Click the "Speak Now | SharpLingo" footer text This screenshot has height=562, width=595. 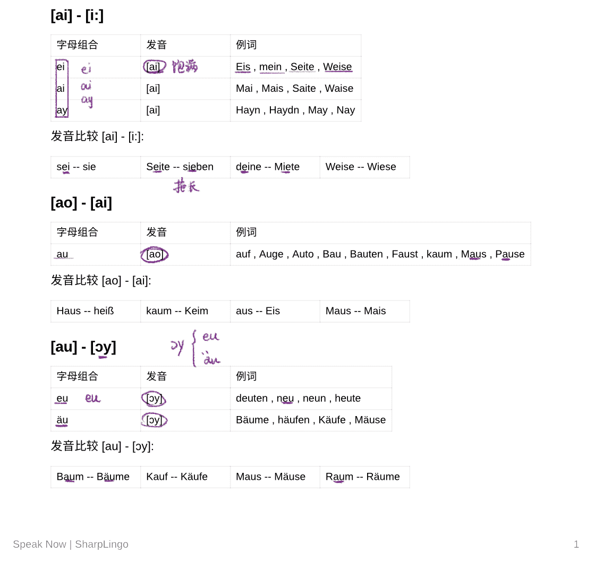71,544
